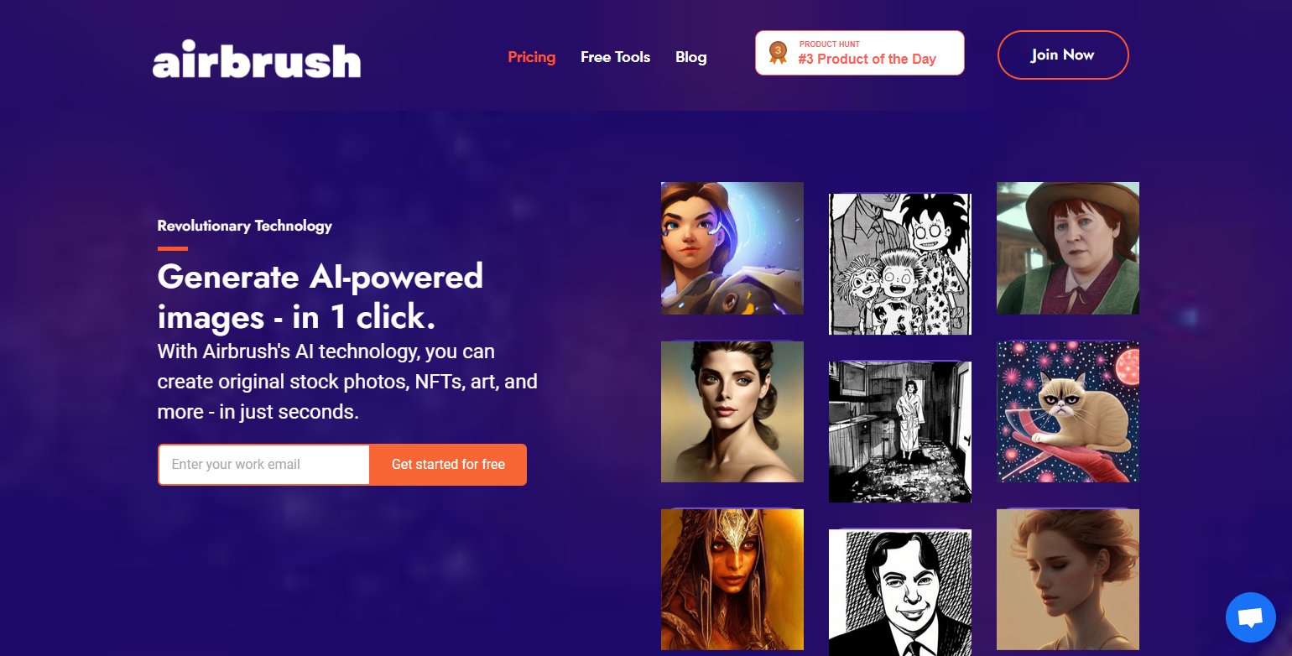1292x656 pixels.
Task: Focus the work email input field
Action: pos(264,465)
